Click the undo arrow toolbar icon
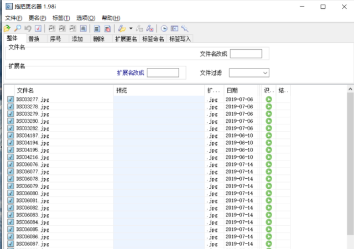Image resolution: width=354 pixels, height=249 pixels. point(28,28)
